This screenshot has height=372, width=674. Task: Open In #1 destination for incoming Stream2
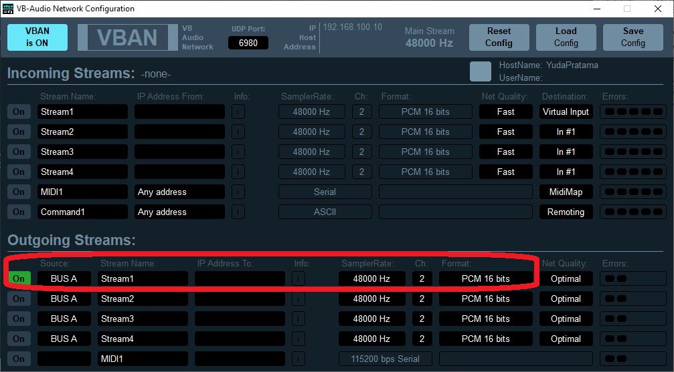pos(566,132)
